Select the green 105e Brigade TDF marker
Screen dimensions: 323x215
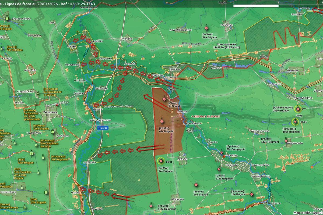click(46, 192)
